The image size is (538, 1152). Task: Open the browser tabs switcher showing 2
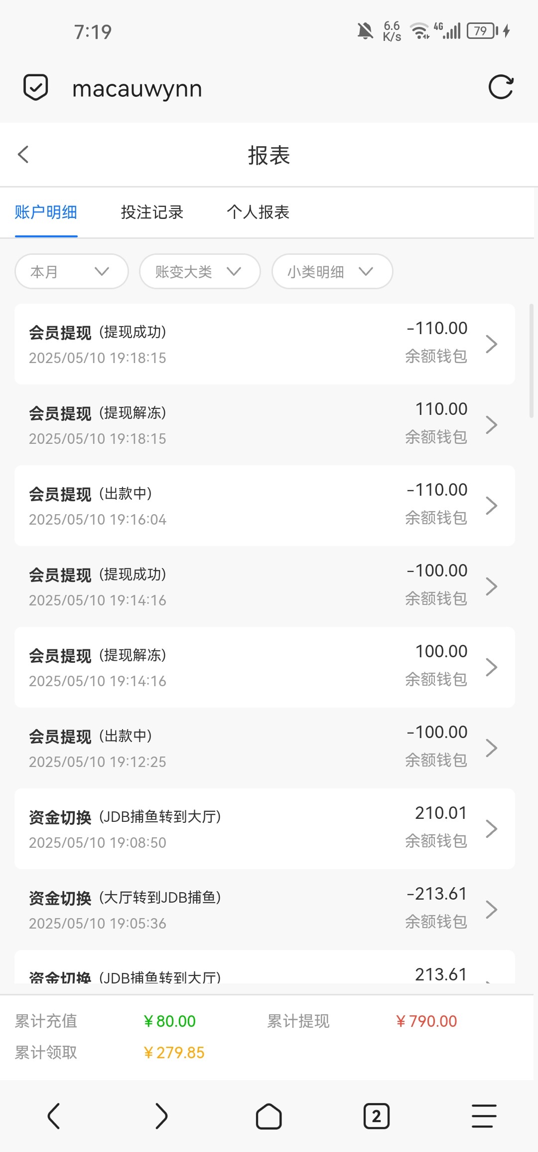pos(377,1116)
